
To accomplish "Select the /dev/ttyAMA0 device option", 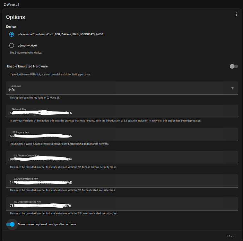I will tap(12, 45).
